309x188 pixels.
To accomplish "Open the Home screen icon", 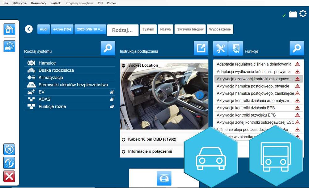I will (x=9, y=29).
